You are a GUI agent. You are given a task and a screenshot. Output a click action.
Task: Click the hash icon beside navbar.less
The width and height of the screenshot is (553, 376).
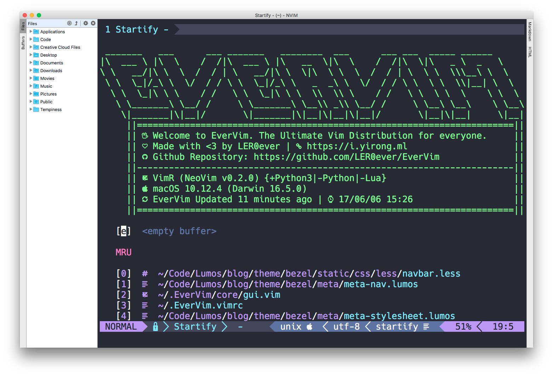point(145,273)
